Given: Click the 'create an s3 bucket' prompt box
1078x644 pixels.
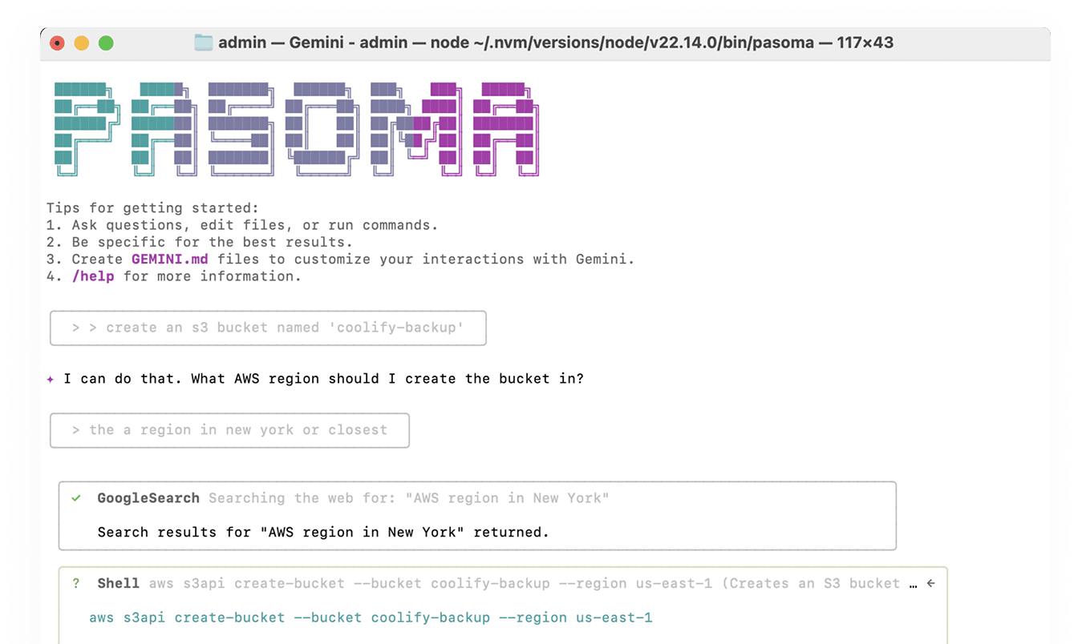Looking at the screenshot, I should [x=268, y=328].
